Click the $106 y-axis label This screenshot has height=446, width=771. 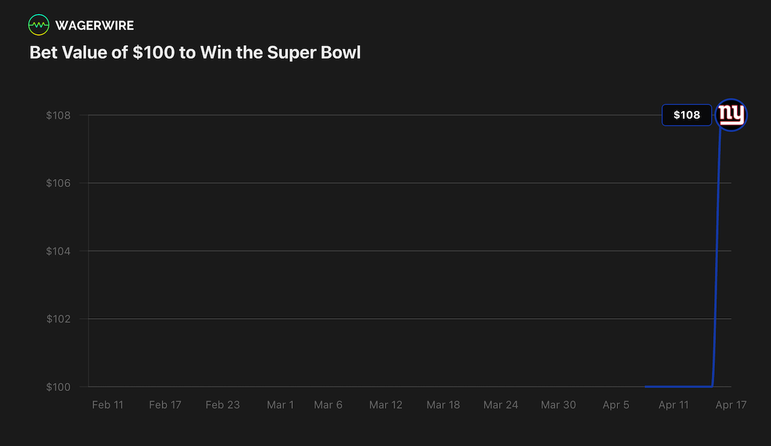[x=59, y=183]
